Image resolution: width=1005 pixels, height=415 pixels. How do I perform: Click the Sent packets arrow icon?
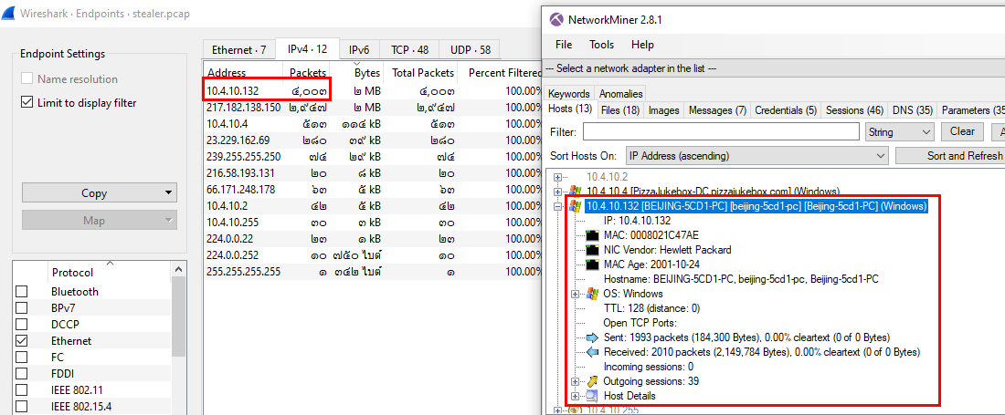tap(591, 337)
